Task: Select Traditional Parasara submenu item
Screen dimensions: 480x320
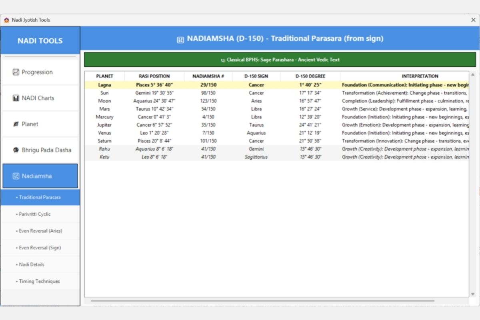Action: [x=40, y=197]
